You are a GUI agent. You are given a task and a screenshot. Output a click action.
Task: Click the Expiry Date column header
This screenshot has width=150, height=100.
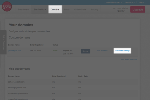pos(83,76)
